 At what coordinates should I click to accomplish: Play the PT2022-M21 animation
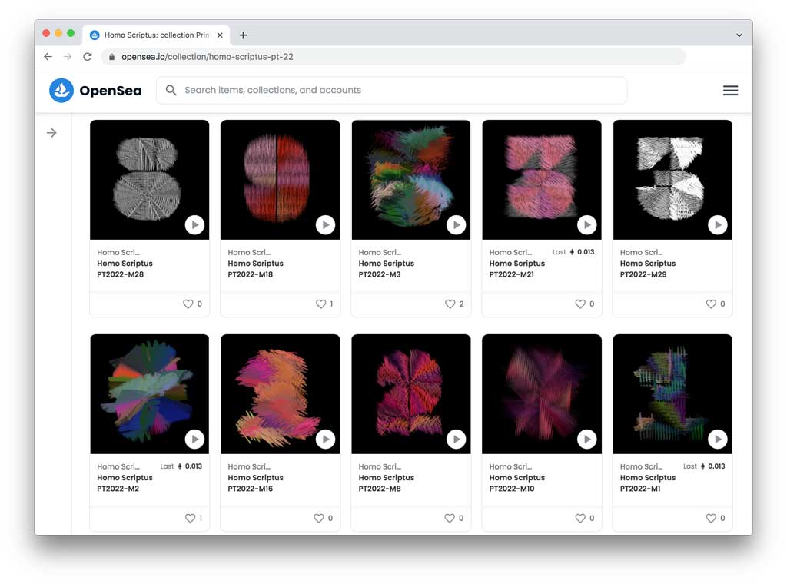coord(586,225)
